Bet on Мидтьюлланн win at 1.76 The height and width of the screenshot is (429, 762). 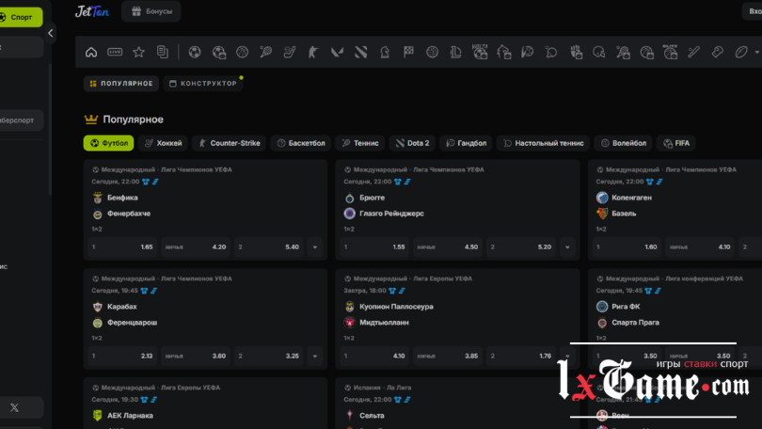point(521,356)
